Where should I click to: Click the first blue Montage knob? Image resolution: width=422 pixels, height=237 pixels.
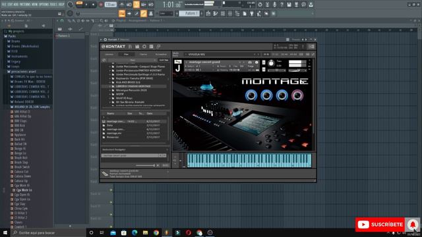251,95
